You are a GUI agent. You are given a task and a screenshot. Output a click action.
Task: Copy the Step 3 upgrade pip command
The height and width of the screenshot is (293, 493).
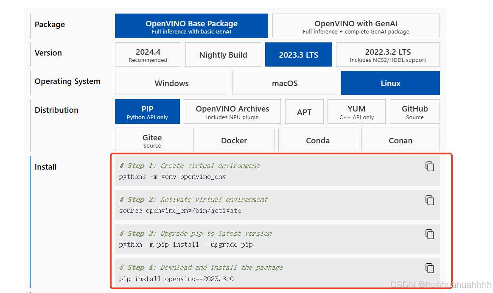click(x=429, y=234)
